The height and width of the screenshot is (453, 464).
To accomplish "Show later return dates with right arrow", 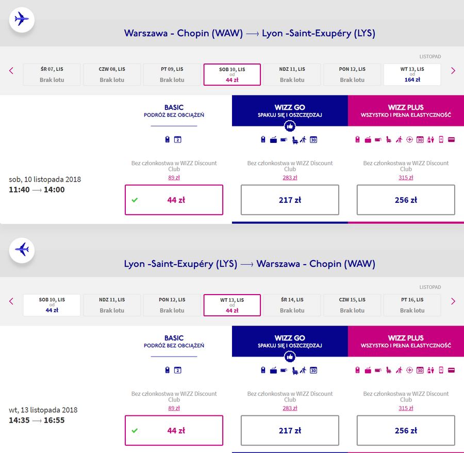I will tap(453, 301).
